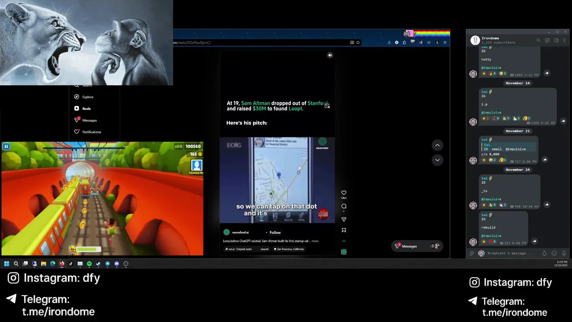572x322 pixels.
Task: Open the reel's three-dot options menu
Action: pyautogui.click(x=344, y=241)
